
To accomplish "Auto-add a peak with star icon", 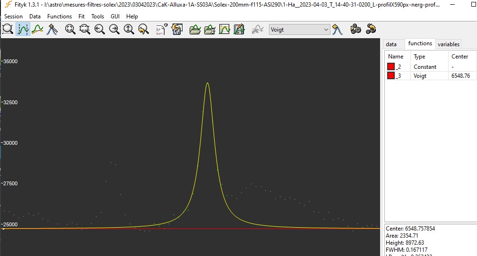I will [x=338, y=29].
